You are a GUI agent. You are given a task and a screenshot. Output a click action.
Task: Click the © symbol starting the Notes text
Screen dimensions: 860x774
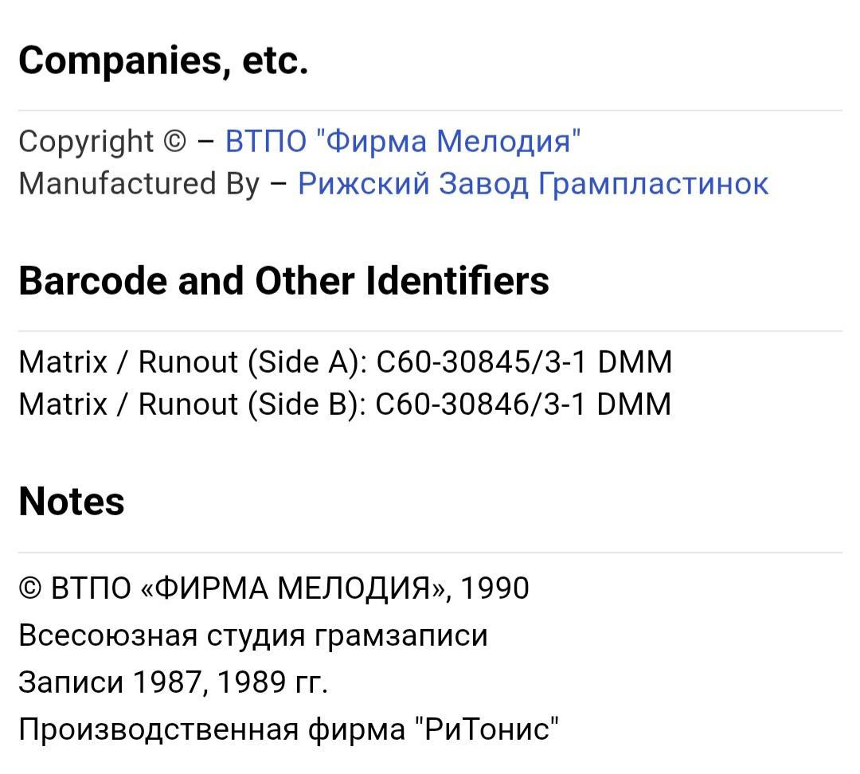point(30,588)
